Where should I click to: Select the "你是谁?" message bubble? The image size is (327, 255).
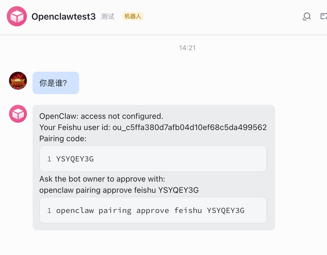56,83
